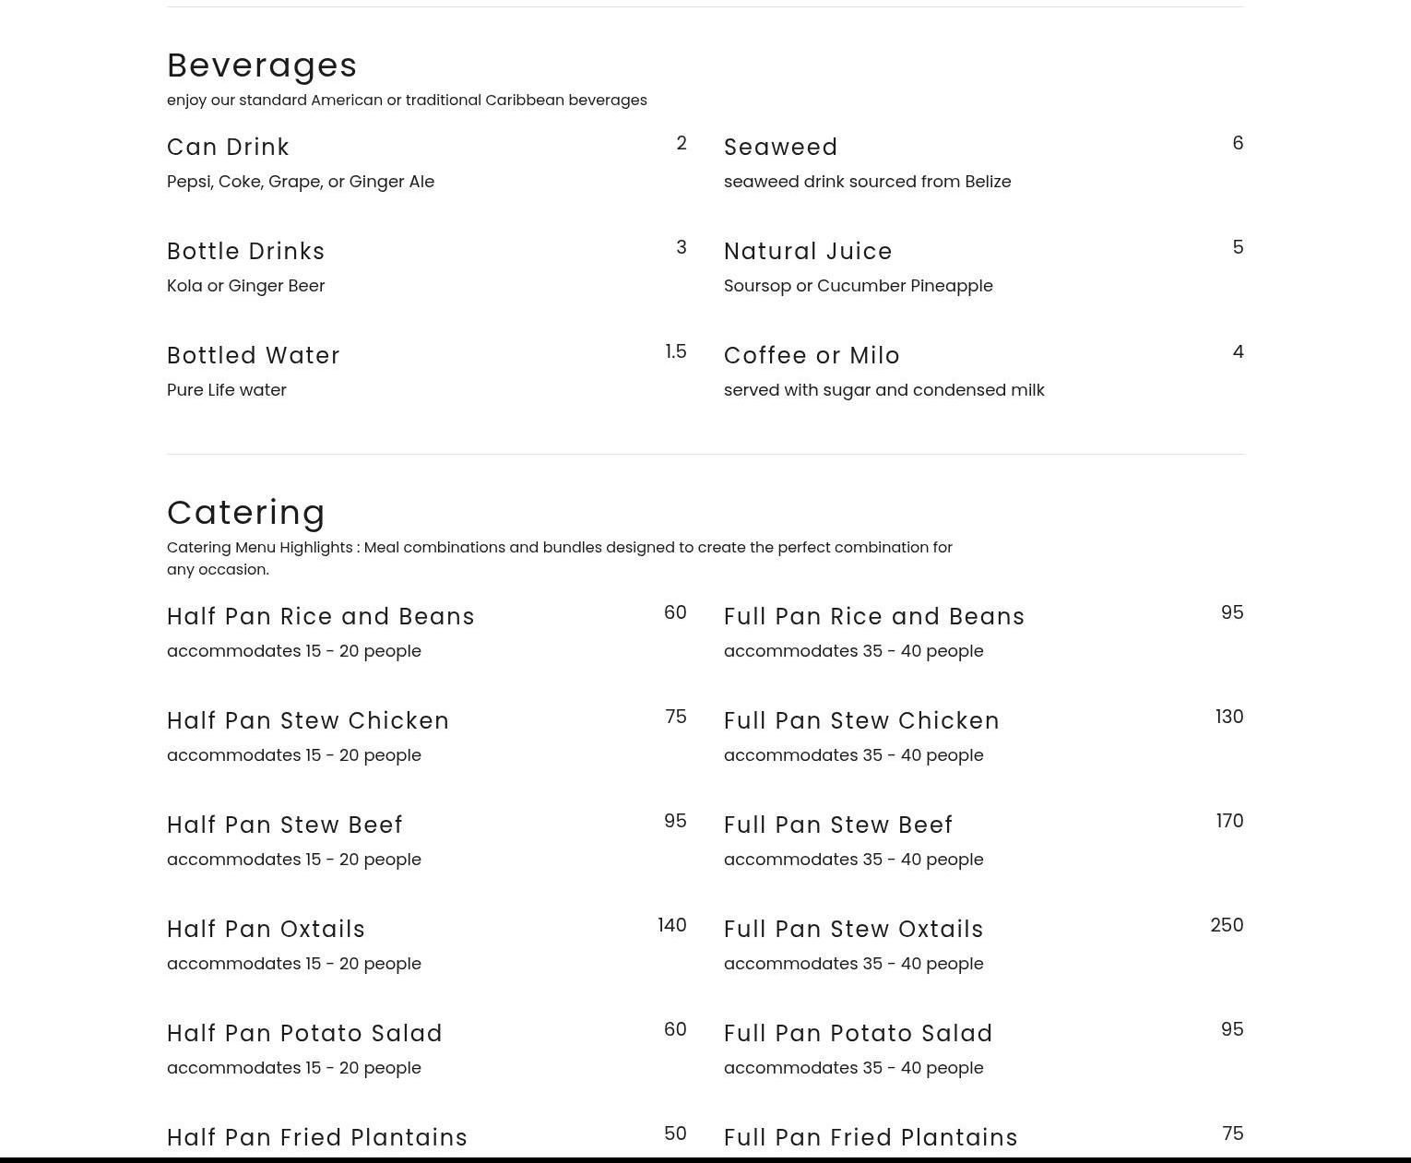This screenshot has width=1411, height=1163.
Task: Click the Half Pan Oxtails item
Action: point(266,930)
